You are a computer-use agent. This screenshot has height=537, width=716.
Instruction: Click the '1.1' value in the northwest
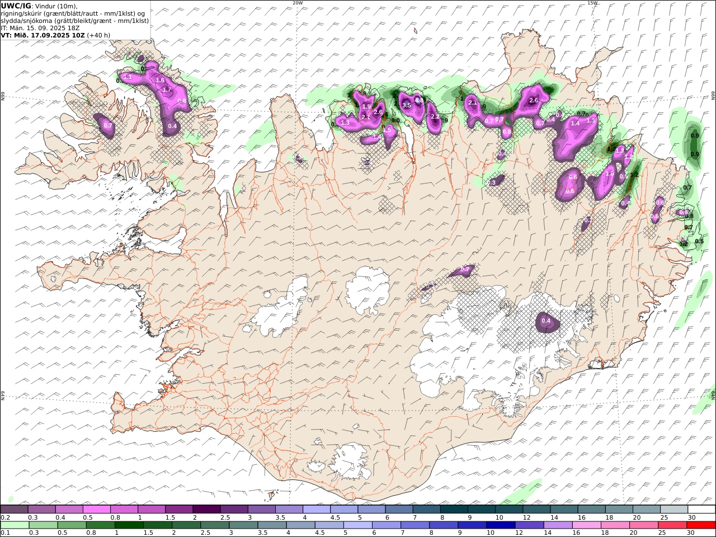(127, 77)
